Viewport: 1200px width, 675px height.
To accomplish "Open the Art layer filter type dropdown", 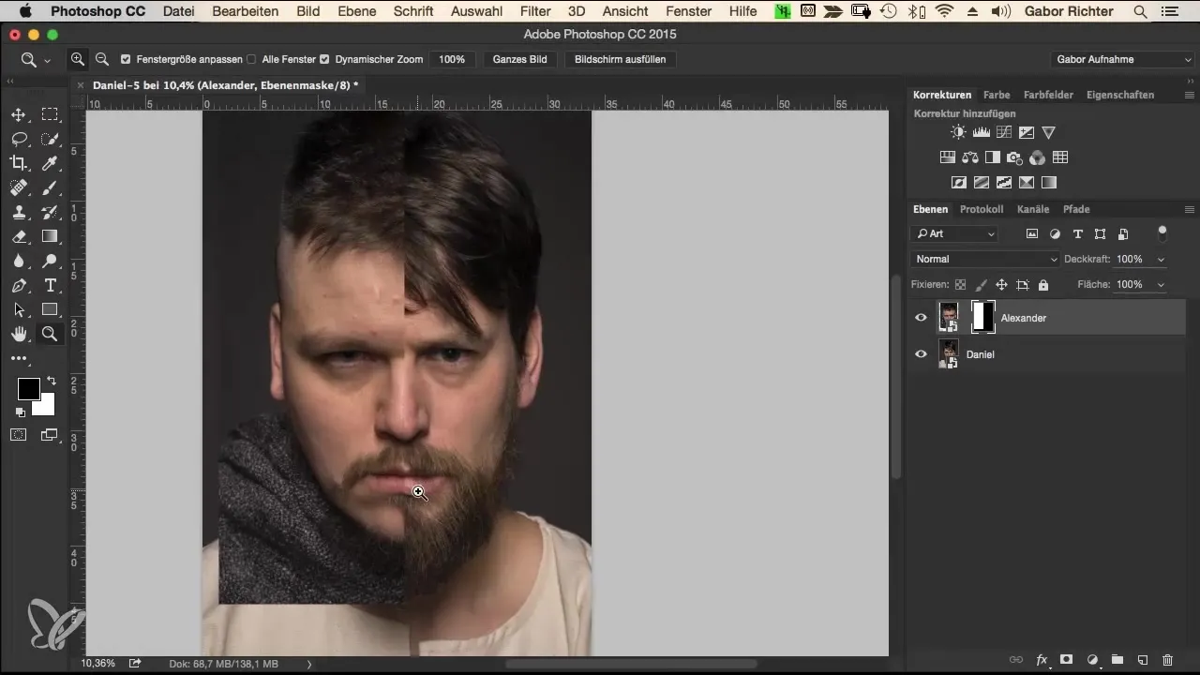I will 954,233.
